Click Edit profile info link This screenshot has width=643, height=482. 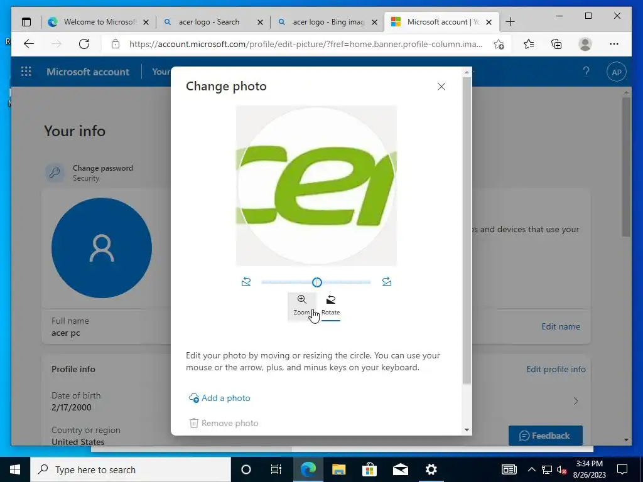[x=556, y=369]
